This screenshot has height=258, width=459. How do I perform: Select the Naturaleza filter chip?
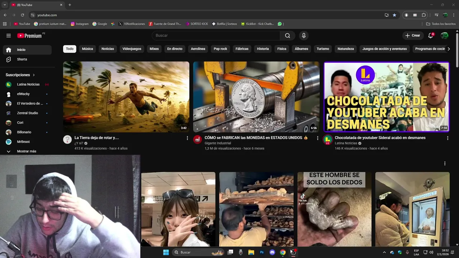coord(346,49)
